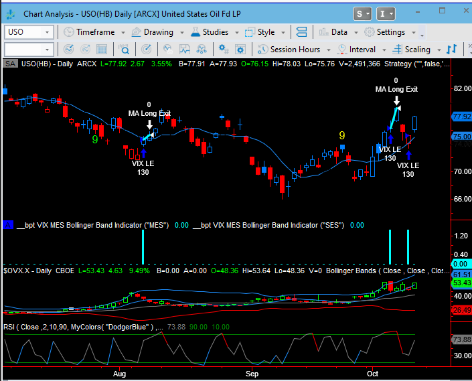
Task: Click the TradeStation app icon in title bar
Action: coord(11,14)
